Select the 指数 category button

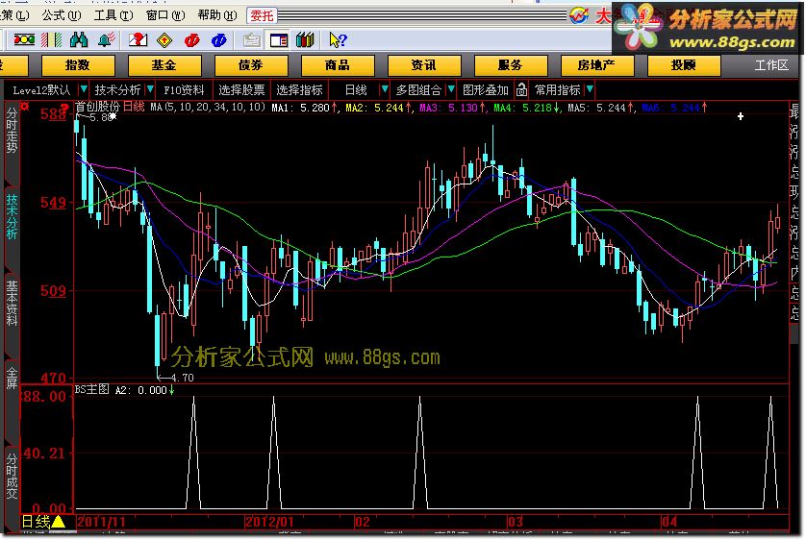78,65
